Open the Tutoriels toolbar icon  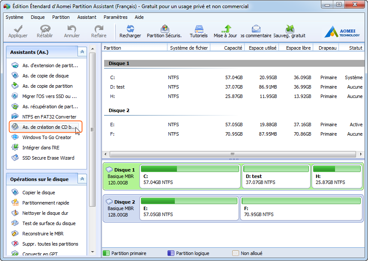pos(199,29)
